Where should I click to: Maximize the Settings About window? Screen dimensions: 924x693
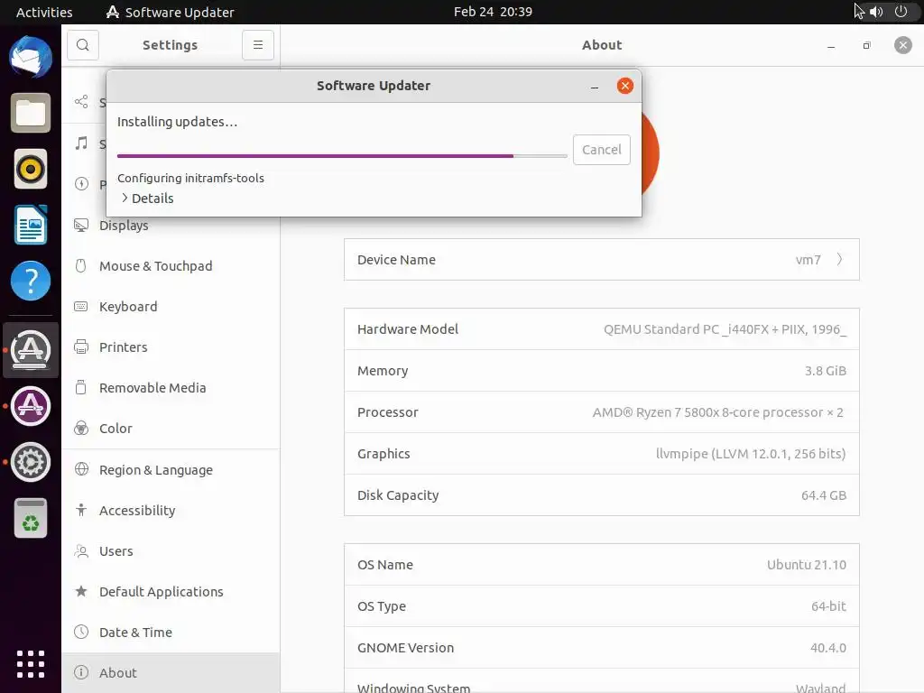[867, 45]
